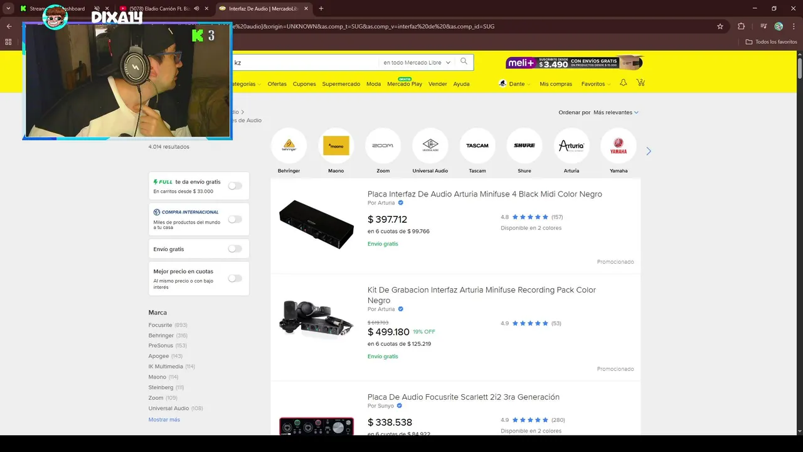This screenshot has width=803, height=452.
Task: Open Todos los favoritos bookmarks folder
Action: (x=772, y=42)
